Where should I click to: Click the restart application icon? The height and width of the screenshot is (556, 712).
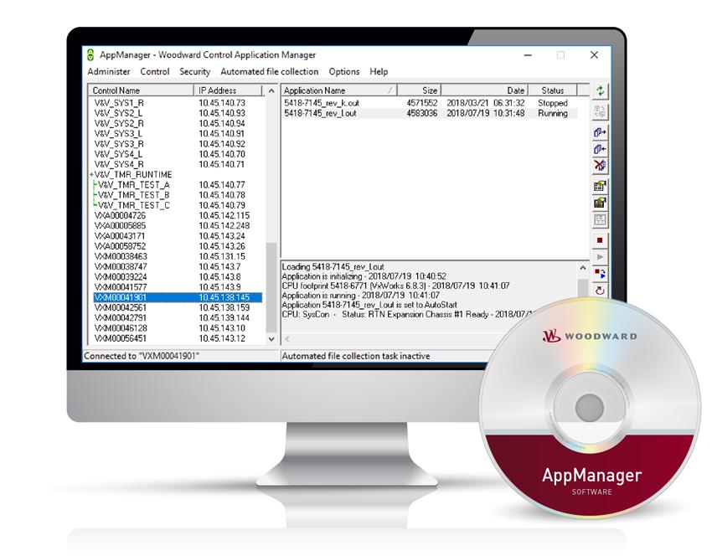(601, 274)
